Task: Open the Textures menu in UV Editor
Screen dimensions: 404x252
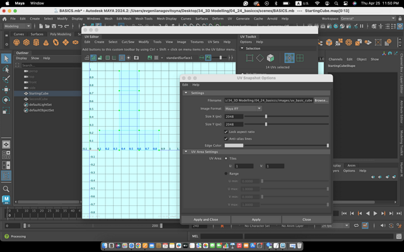Action: pyautogui.click(x=197, y=42)
